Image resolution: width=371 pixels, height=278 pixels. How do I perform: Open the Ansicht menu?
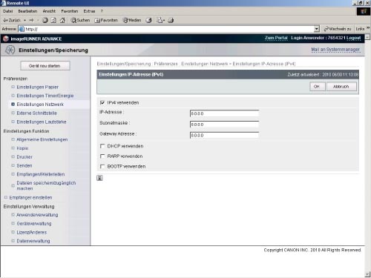49,11
